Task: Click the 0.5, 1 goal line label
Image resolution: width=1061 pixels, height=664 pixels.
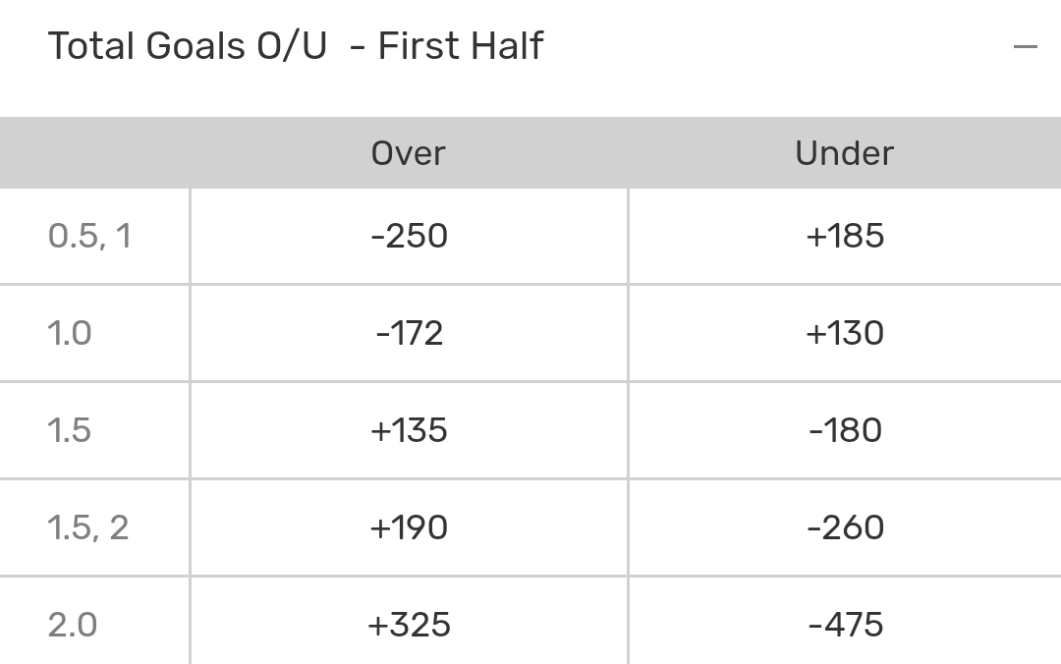Action: pyautogui.click(x=89, y=236)
